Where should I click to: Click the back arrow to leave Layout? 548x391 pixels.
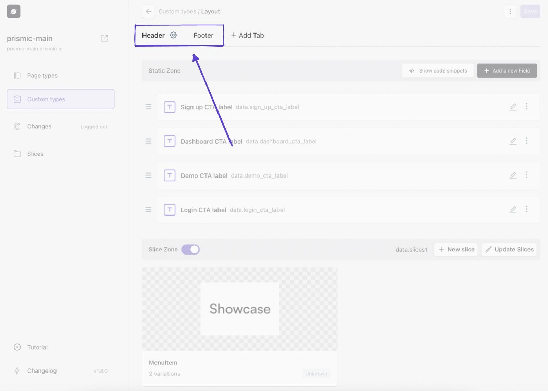(148, 11)
